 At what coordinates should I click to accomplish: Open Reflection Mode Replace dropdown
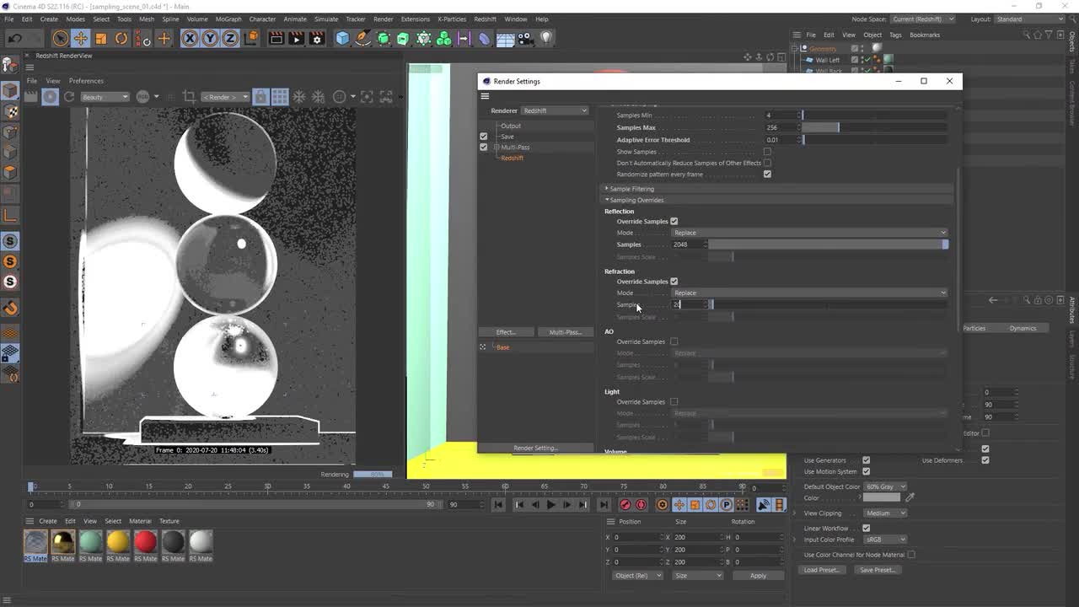809,233
